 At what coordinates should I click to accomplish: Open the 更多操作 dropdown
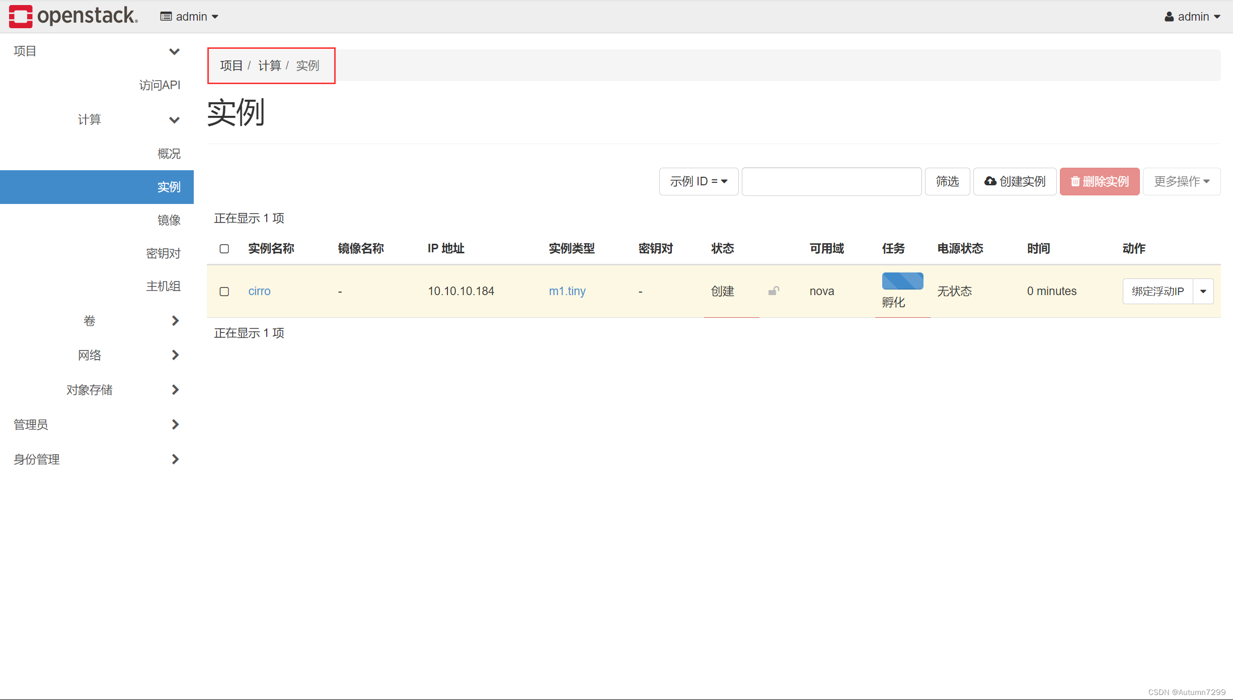[x=1182, y=181]
